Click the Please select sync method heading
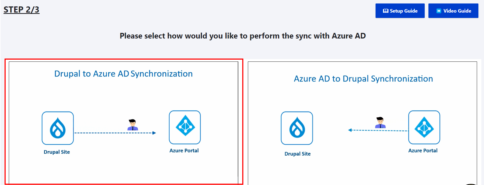Screen dimensions: 484x185 point(243,36)
